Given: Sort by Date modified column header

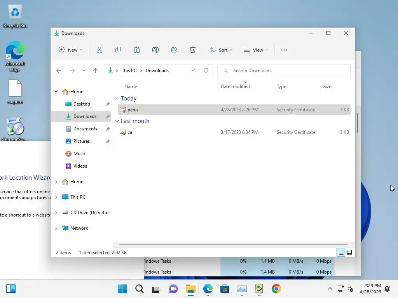Looking at the screenshot, I should pyautogui.click(x=235, y=87).
